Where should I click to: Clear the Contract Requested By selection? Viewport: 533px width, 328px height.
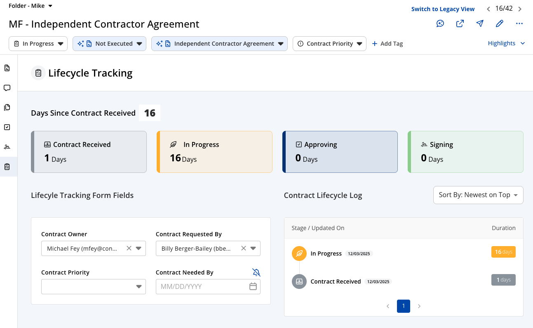(244, 248)
